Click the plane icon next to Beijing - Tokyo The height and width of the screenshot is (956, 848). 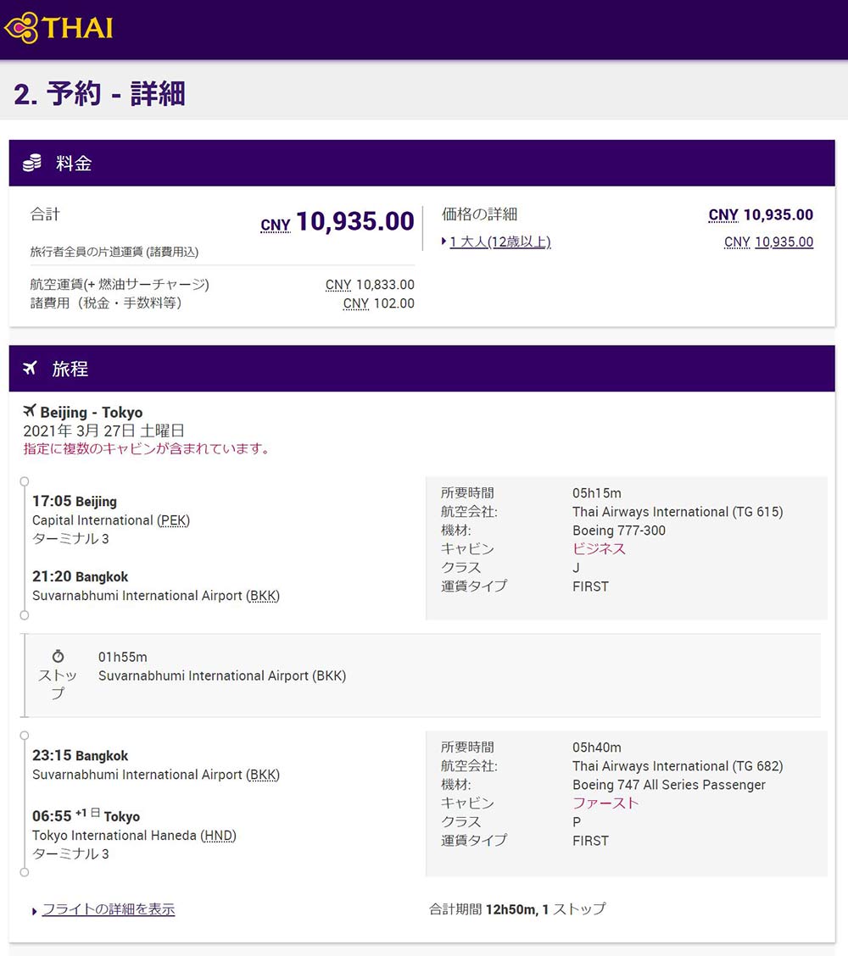(30, 411)
